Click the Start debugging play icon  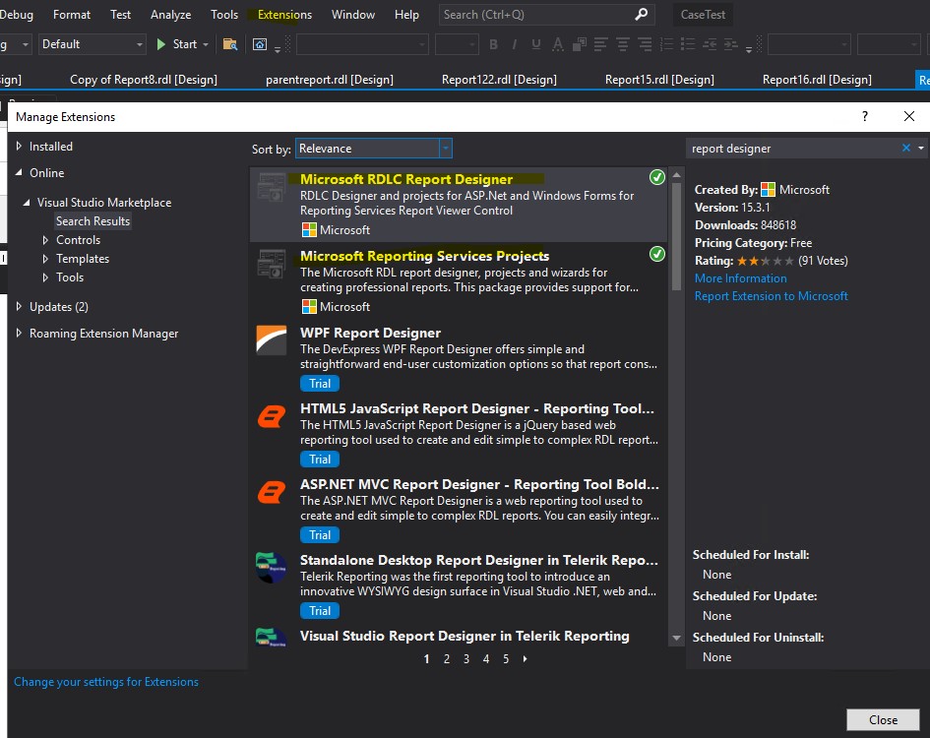160,44
